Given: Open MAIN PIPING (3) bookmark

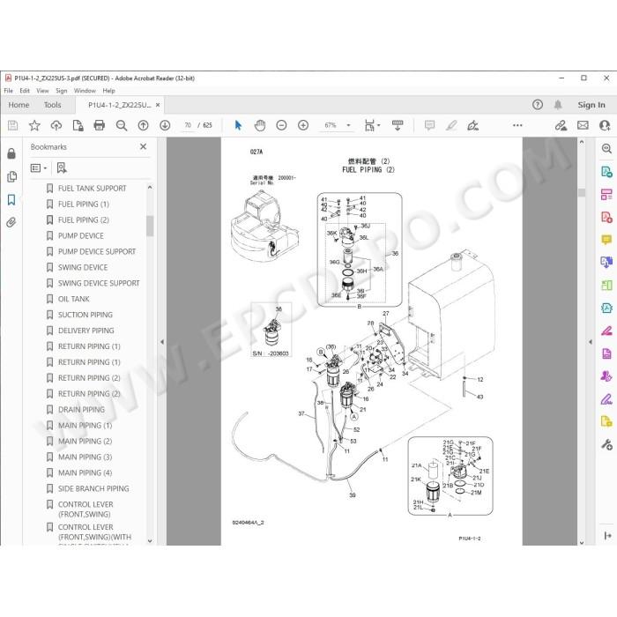Looking at the screenshot, I should click(85, 457).
